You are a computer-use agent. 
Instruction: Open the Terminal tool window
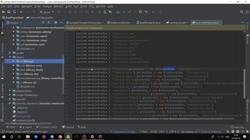coord(68,127)
